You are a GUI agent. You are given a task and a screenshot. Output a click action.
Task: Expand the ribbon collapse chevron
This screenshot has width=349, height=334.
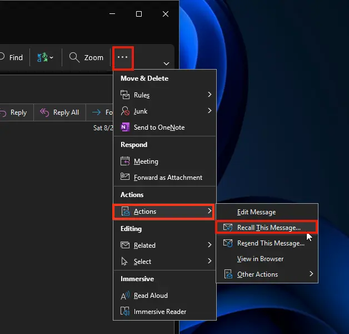[x=166, y=63]
